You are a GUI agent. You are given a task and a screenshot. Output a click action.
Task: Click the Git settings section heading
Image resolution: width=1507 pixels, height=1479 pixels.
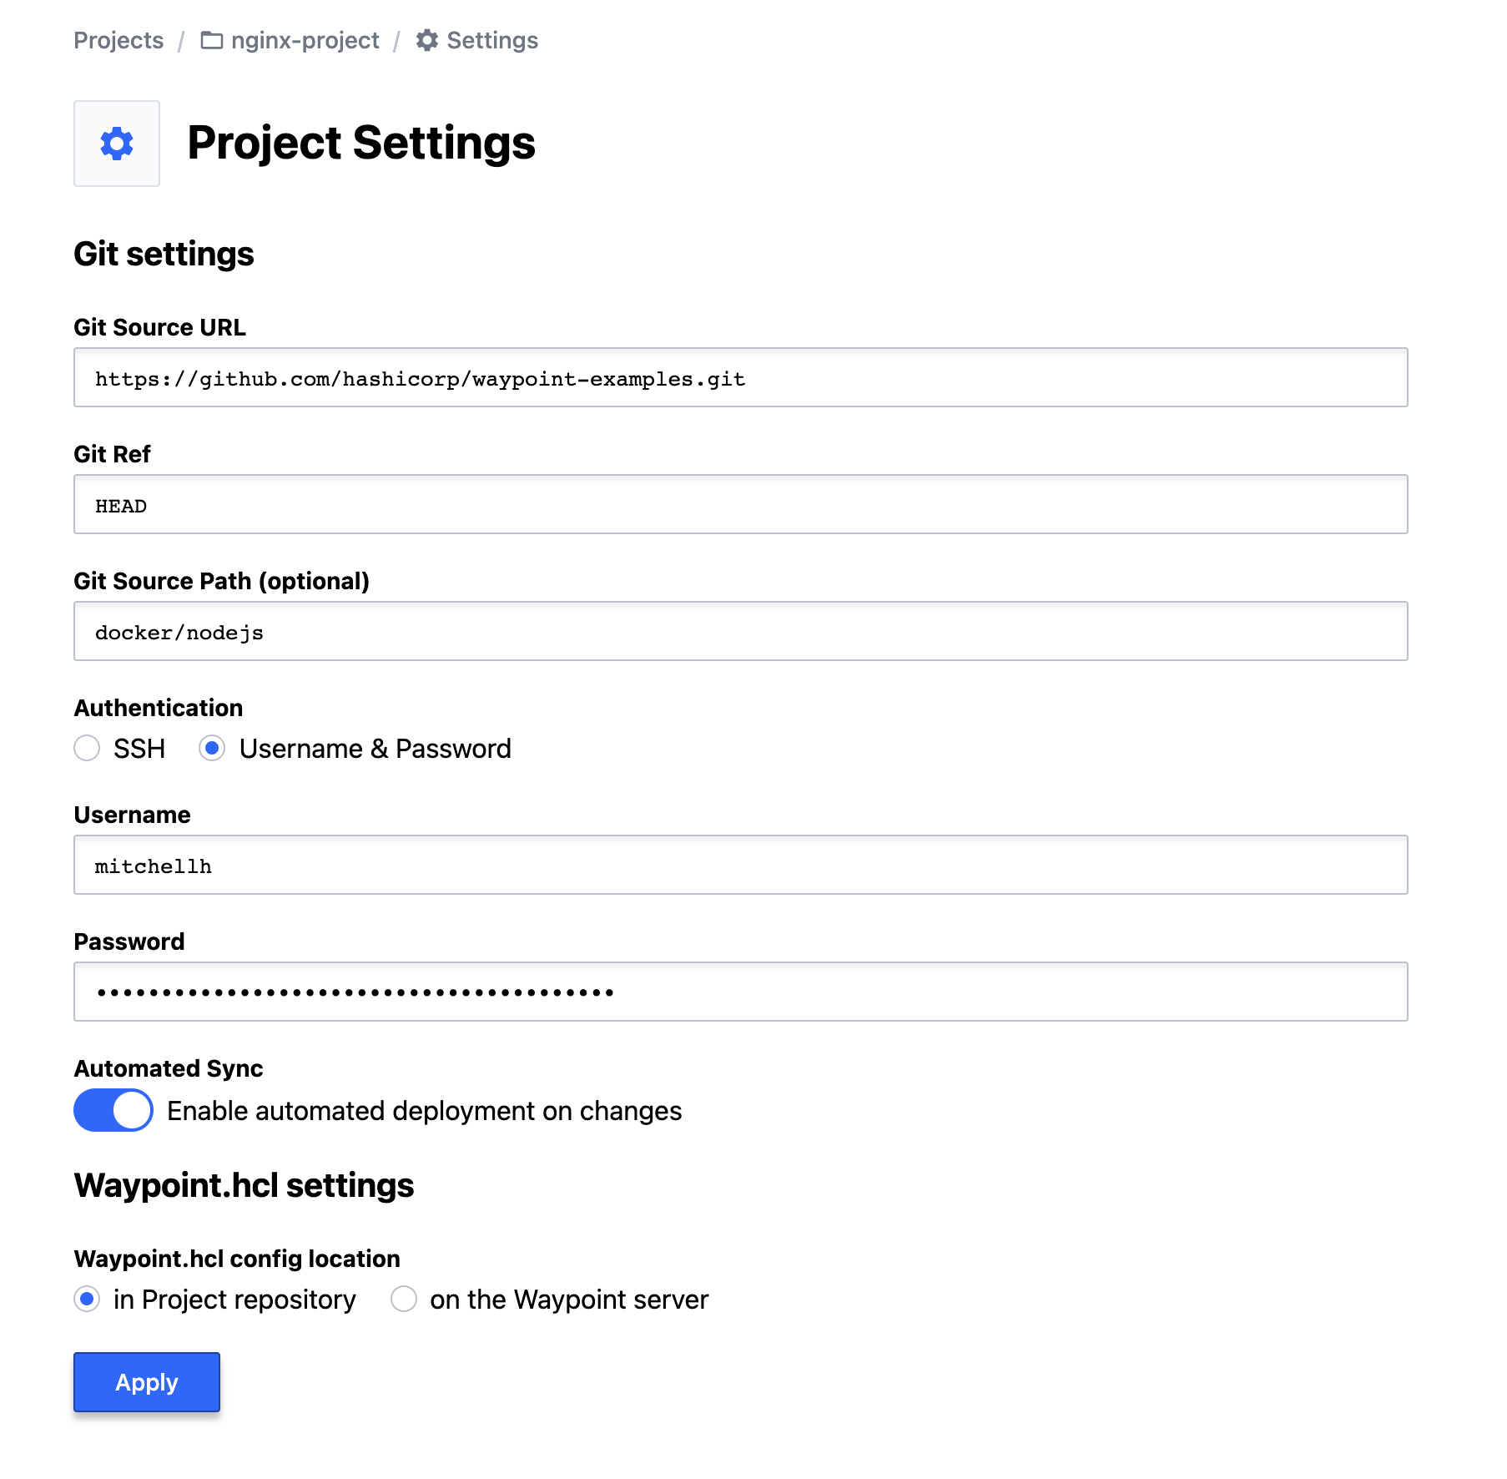pos(164,254)
